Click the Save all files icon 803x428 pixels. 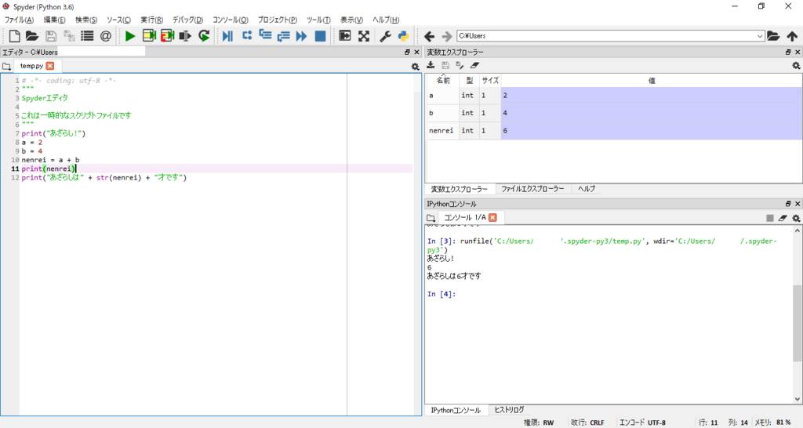pos(69,36)
